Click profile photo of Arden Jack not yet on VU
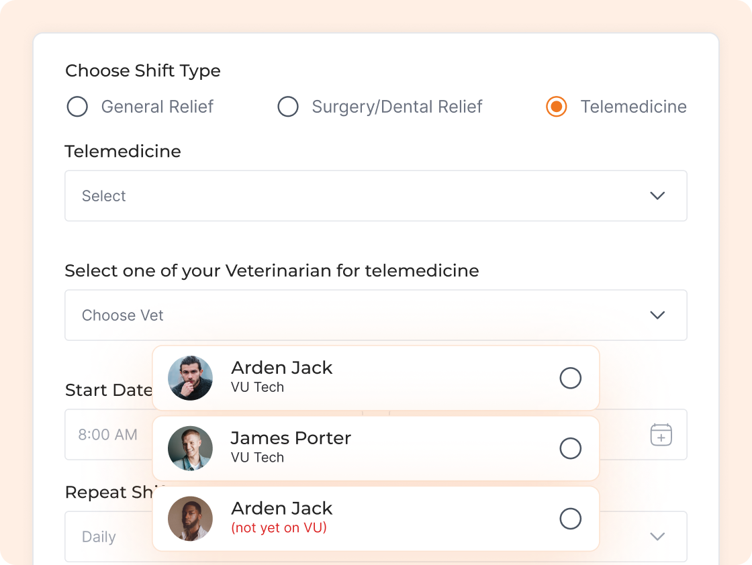The image size is (752, 565). pos(190,519)
